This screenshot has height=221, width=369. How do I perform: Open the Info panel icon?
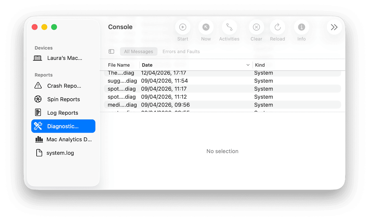pyautogui.click(x=301, y=27)
